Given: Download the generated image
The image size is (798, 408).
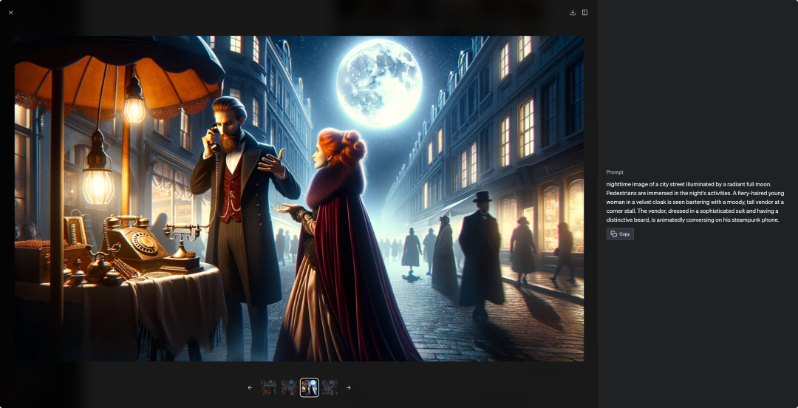Looking at the screenshot, I should click(x=573, y=13).
